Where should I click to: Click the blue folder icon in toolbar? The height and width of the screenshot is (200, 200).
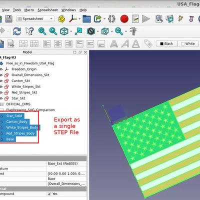coord(86,19)
